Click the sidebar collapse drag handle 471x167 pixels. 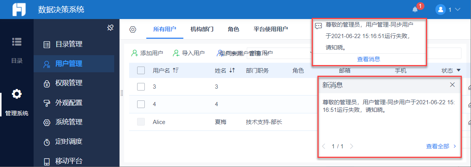pyautogui.click(x=121, y=93)
